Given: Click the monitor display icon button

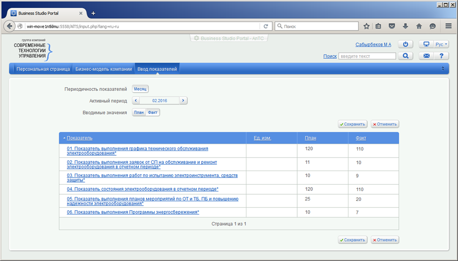Looking at the screenshot, I should (426, 45).
